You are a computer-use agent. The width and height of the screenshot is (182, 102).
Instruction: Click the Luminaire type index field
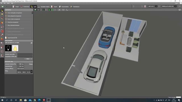[x=25, y=54]
